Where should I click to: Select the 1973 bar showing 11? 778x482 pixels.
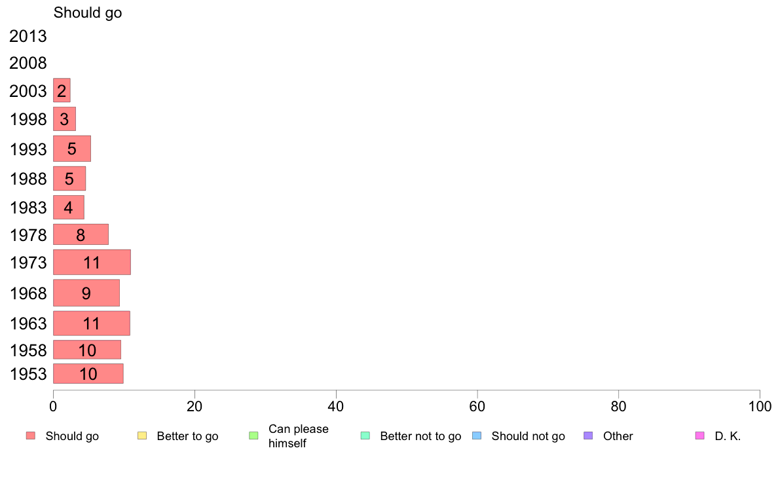(92, 262)
